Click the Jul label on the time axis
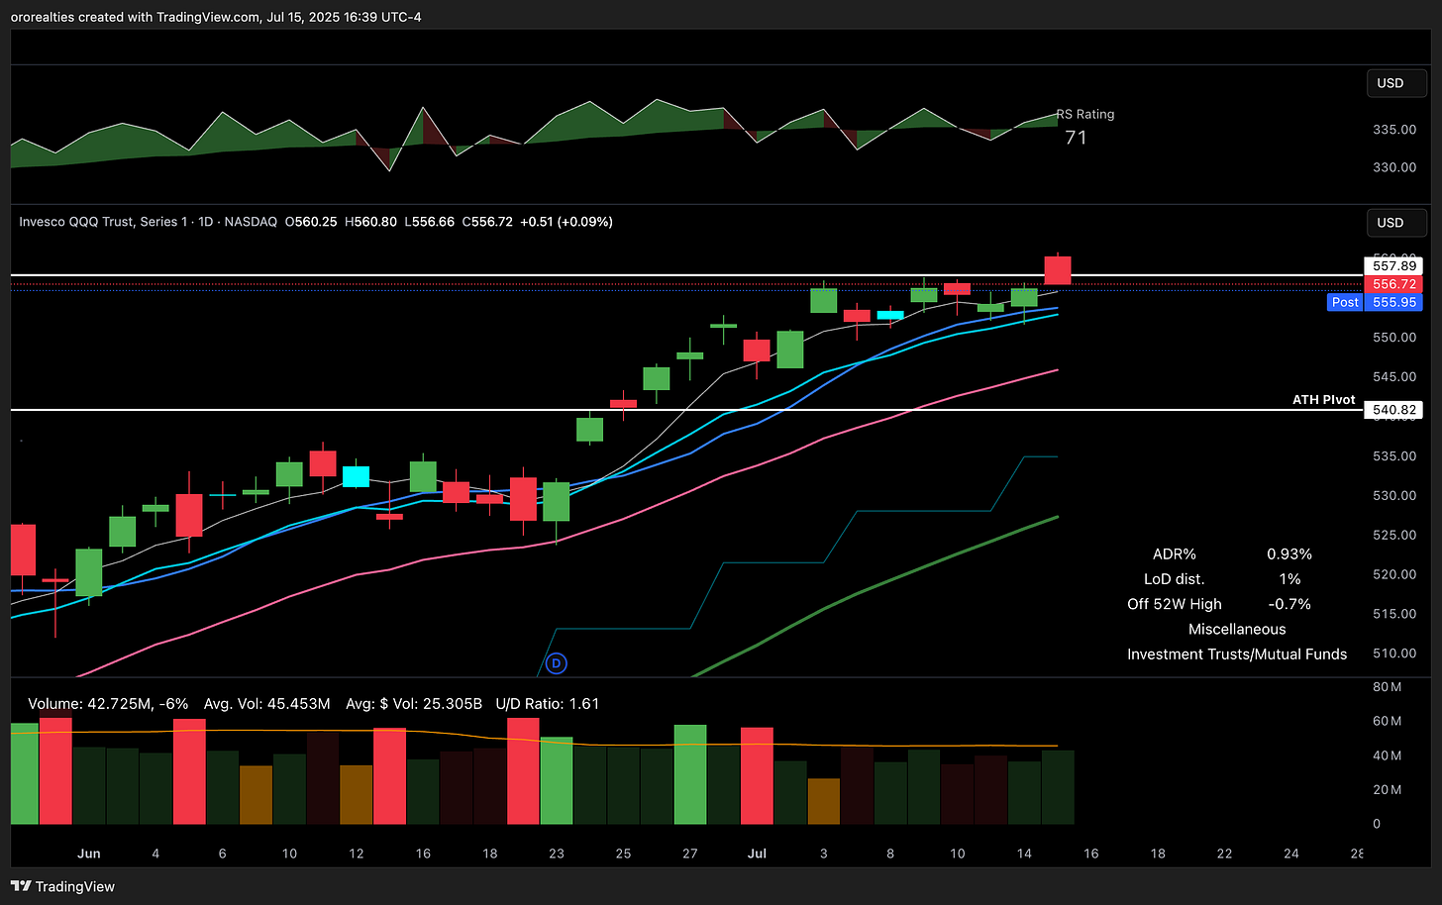This screenshot has height=905, width=1442. coord(757,854)
